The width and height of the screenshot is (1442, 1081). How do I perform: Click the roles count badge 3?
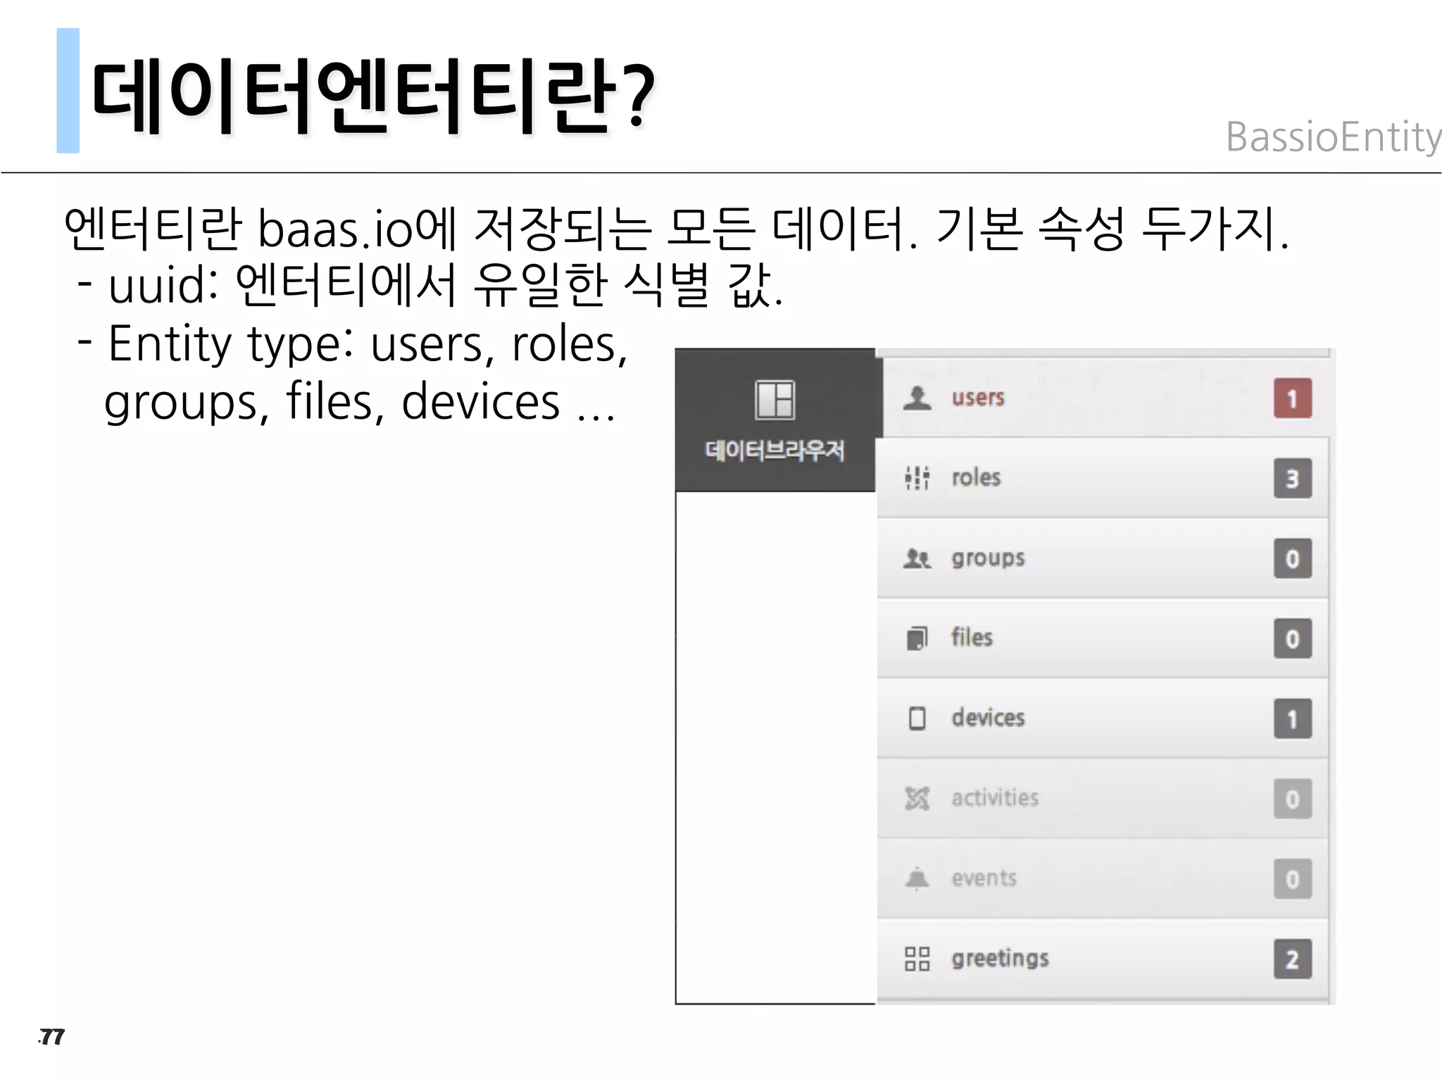[x=1293, y=479]
